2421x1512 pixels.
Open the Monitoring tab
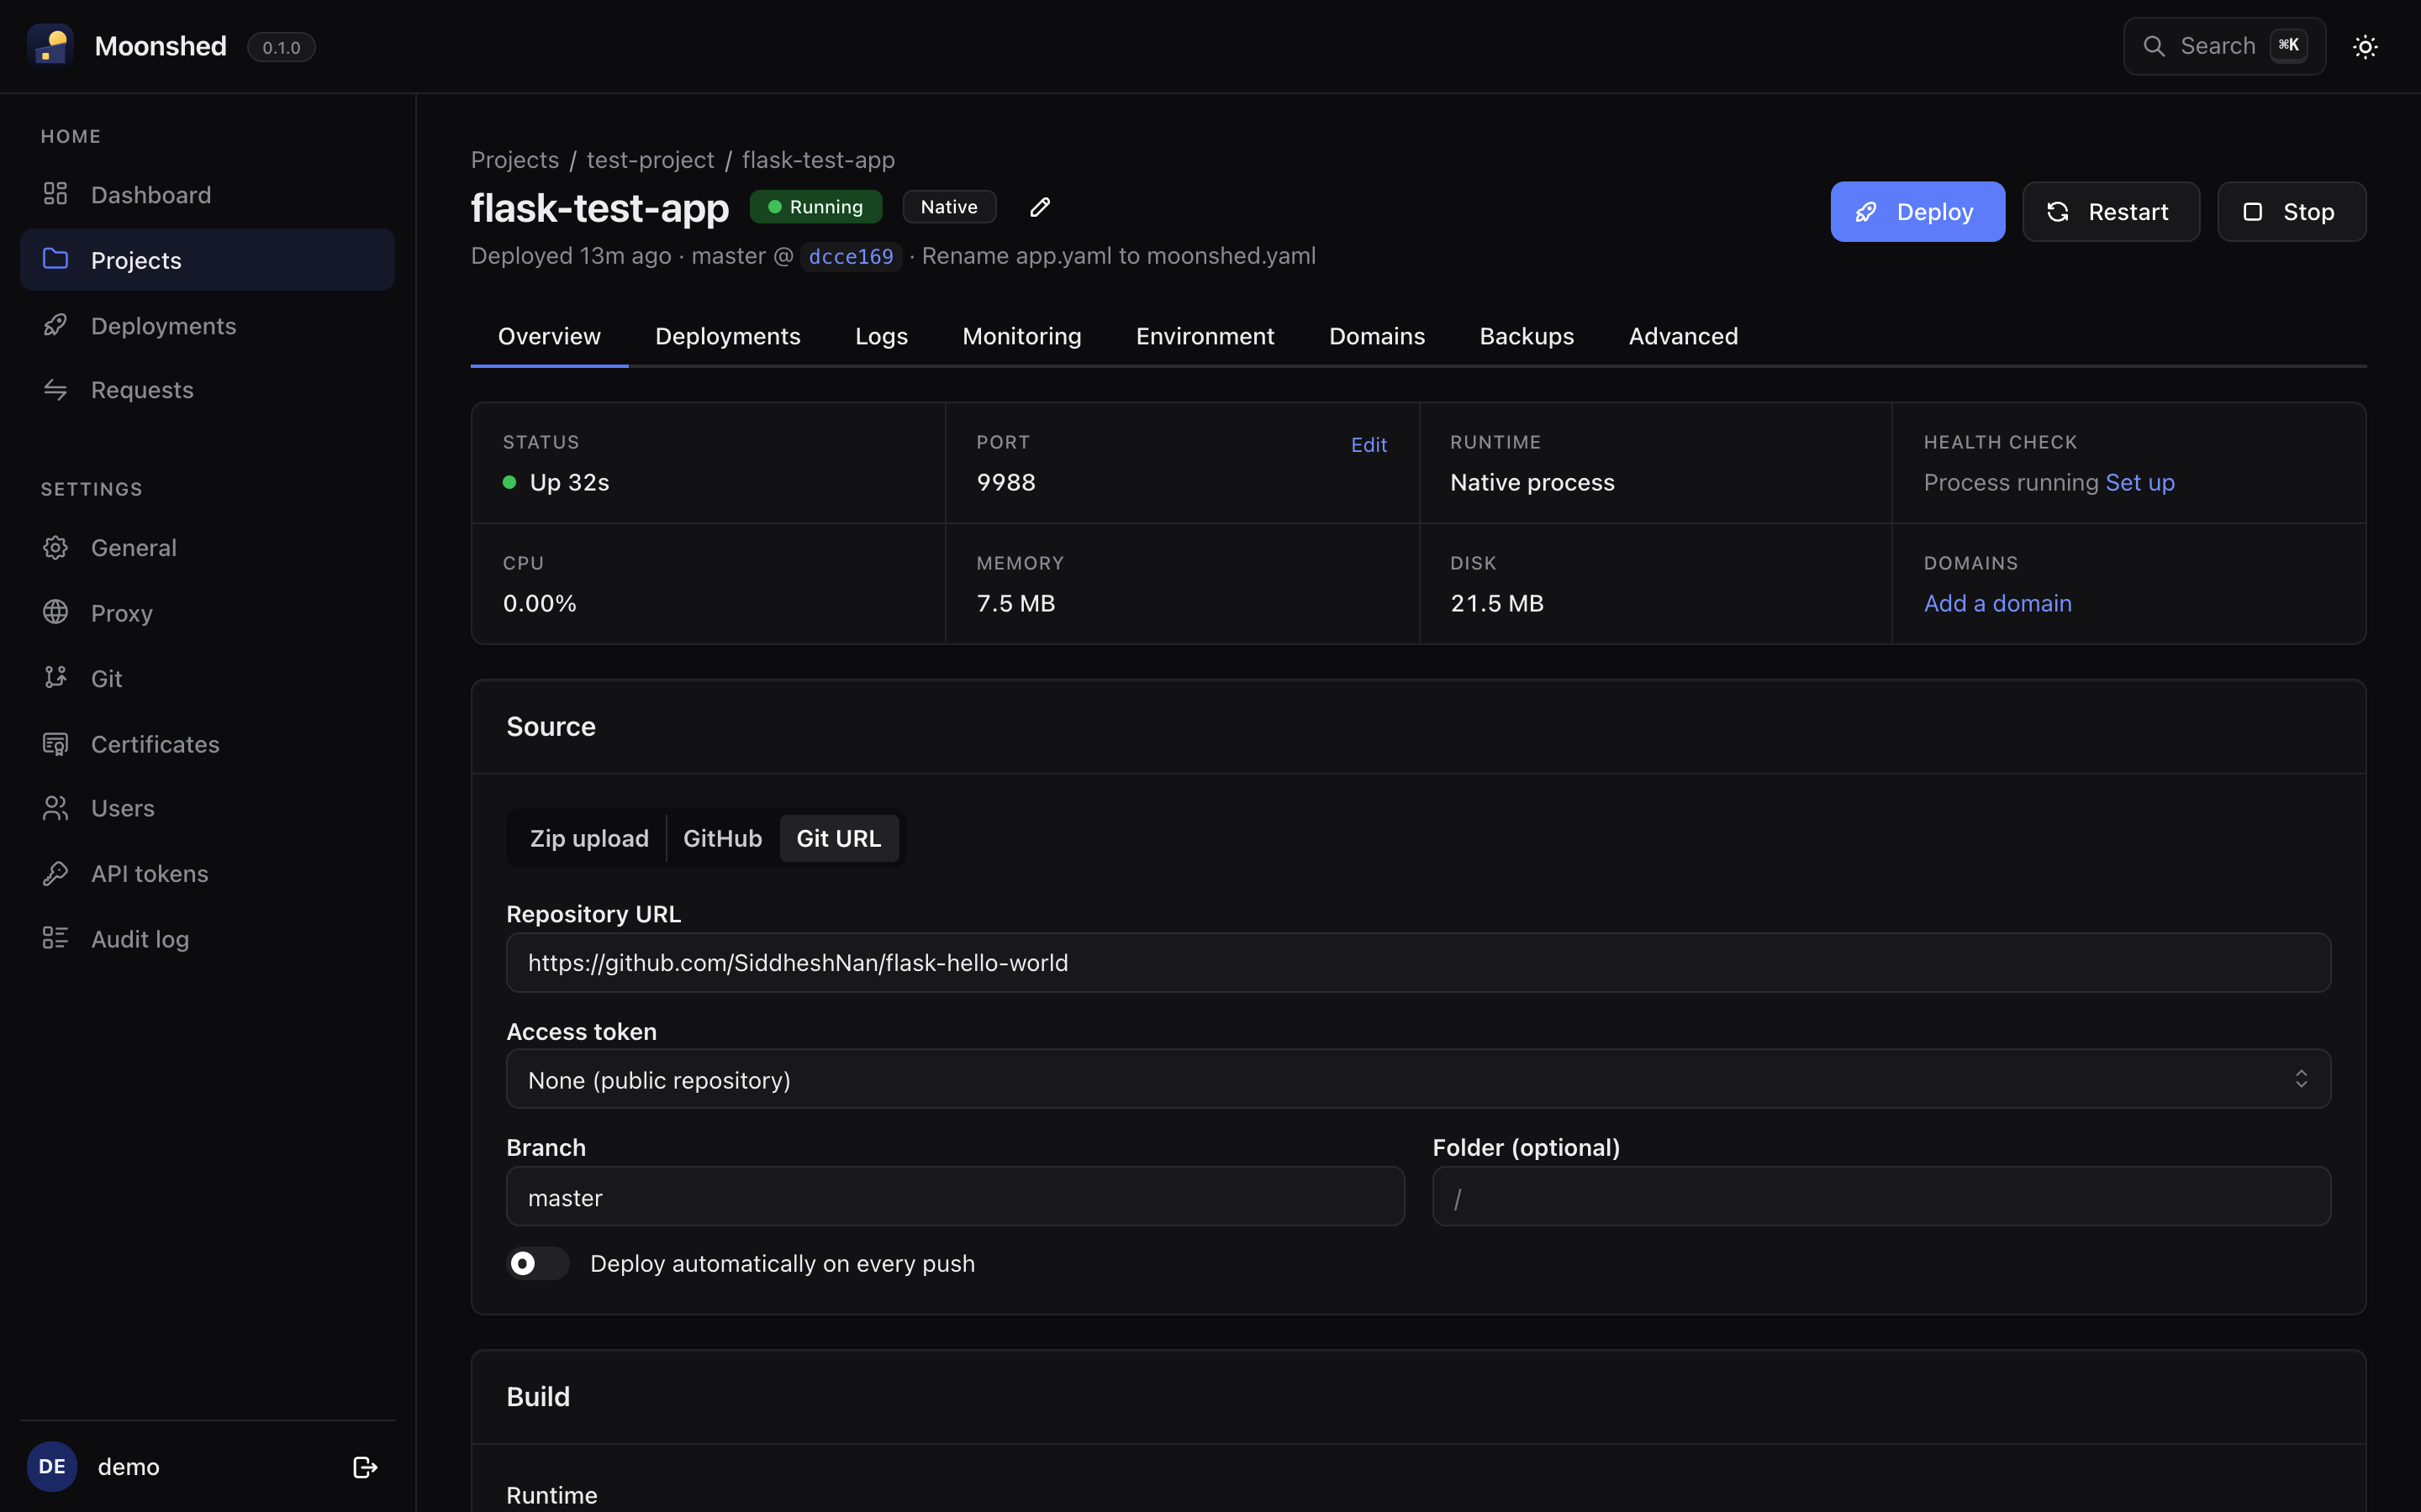click(1021, 336)
